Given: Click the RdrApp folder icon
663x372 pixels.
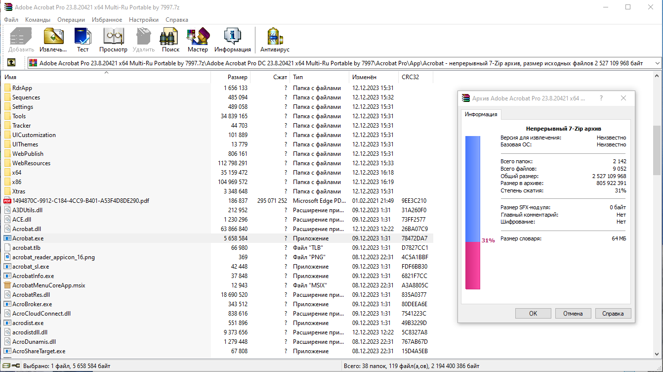Looking at the screenshot, I should [7, 88].
